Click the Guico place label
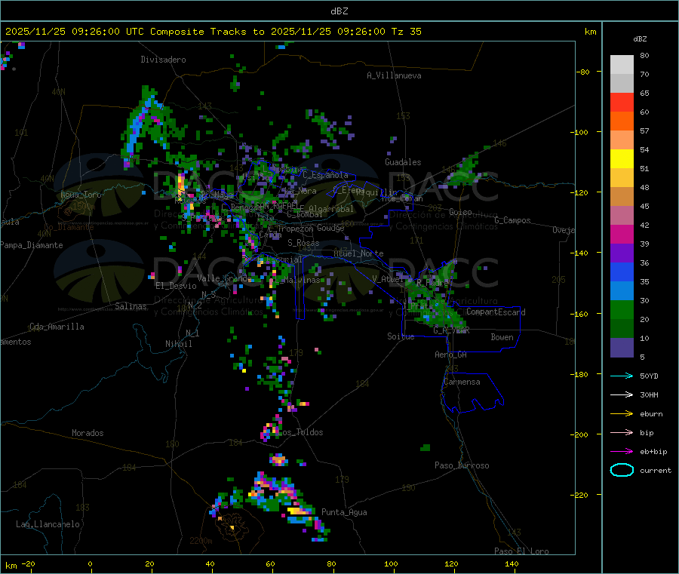The image size is (679, 574). [460, 212]
